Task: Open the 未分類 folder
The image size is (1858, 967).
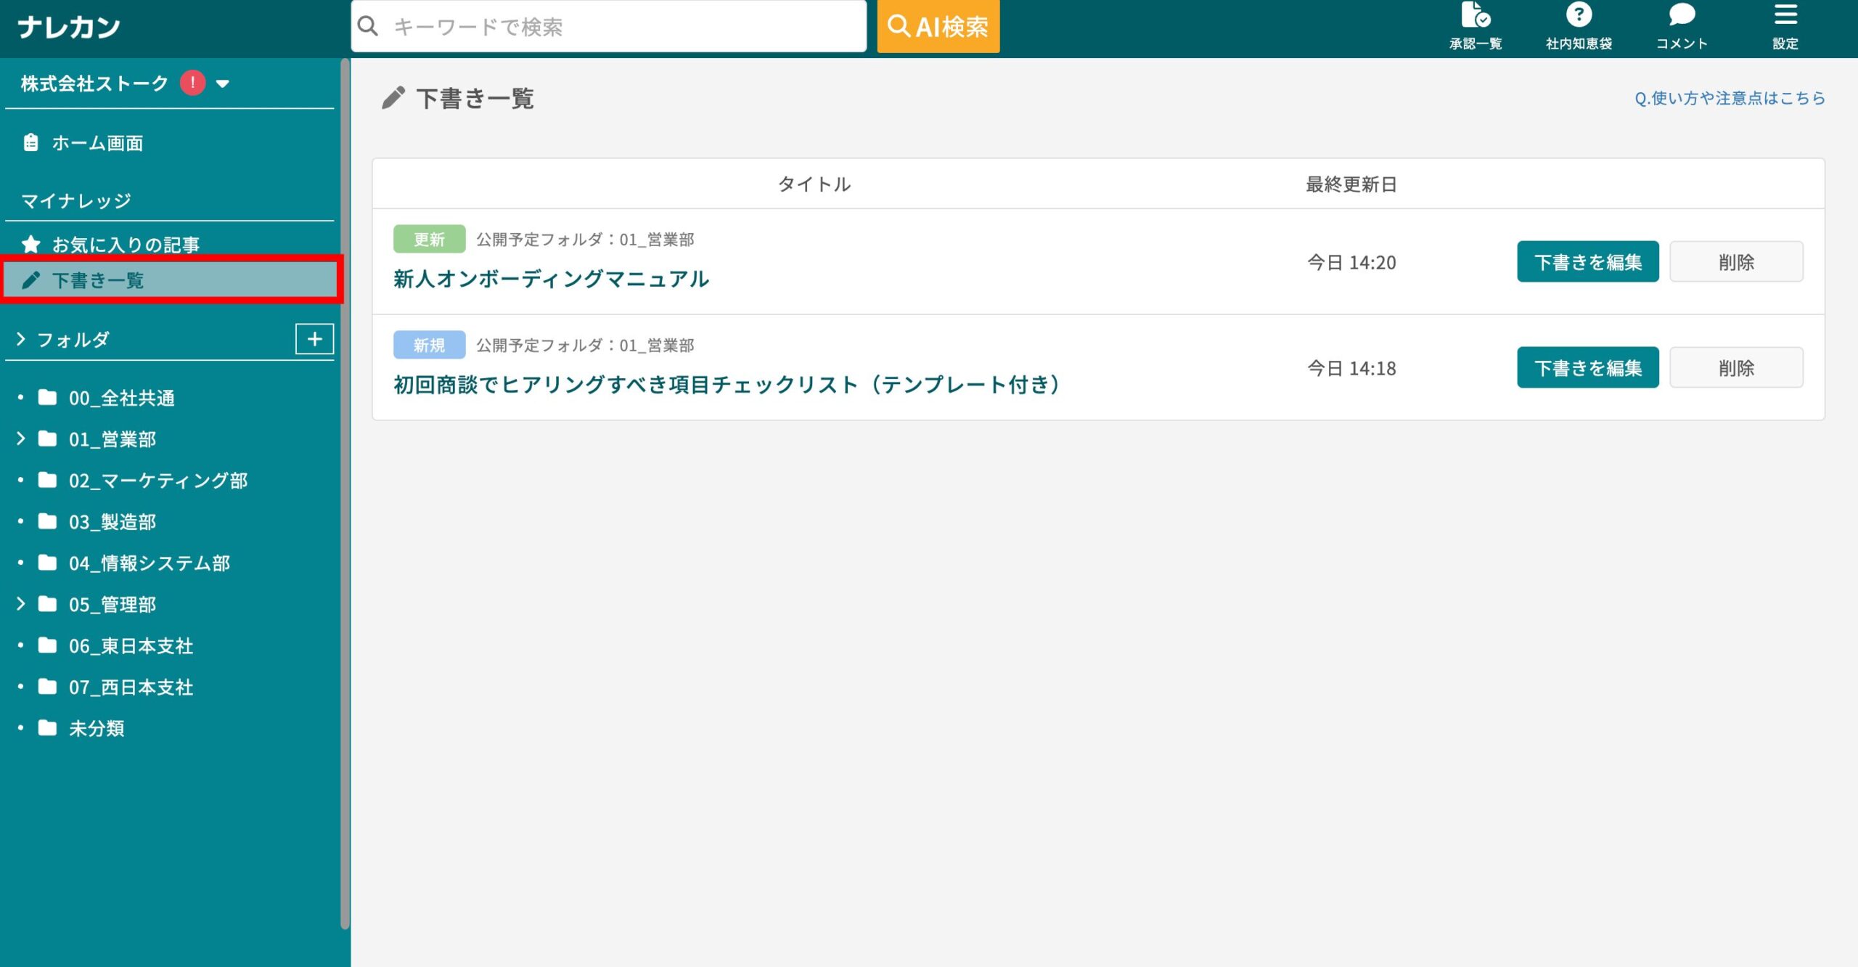Action: point(97,729)
